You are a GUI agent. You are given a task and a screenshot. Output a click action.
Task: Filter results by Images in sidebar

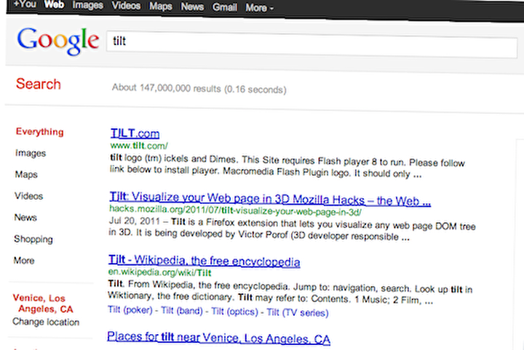click(31, 153)
